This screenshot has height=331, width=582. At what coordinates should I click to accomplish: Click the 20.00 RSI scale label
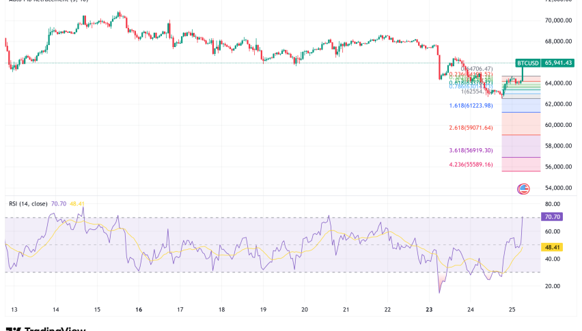(551, 287)
